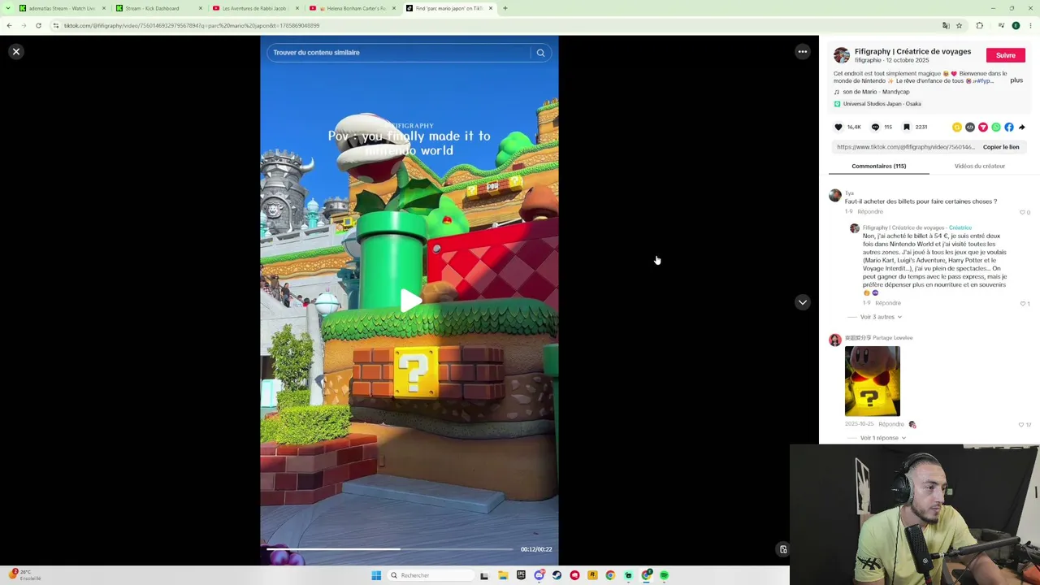Open comments via the speech bubble icon
Image resolution: width=1040 pixels, height=585 pixels.
point(875,127)
